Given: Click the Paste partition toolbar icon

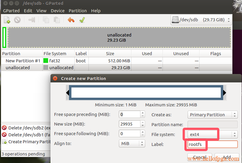Looking at the screenshot, I should click(57, 20).
